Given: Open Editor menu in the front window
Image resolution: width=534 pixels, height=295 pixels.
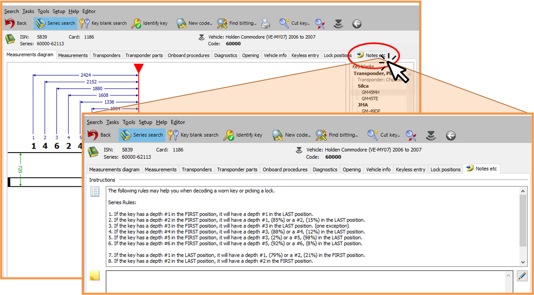Looking at the screenshot, I should click(x=178, y=122).
